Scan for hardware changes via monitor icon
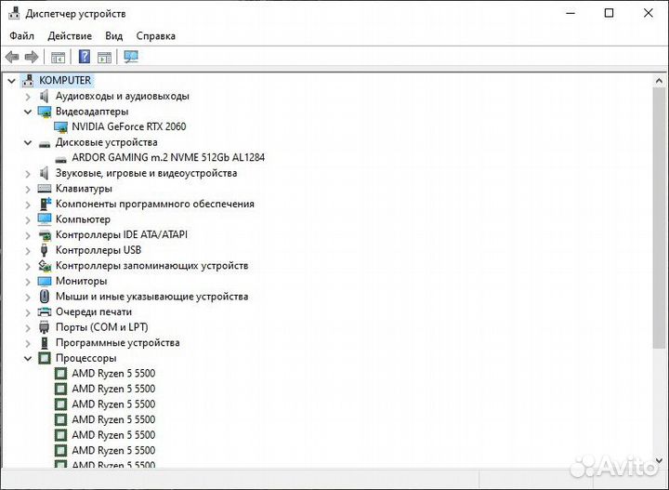This screenshot has width=669, height=490. point(131,57)
